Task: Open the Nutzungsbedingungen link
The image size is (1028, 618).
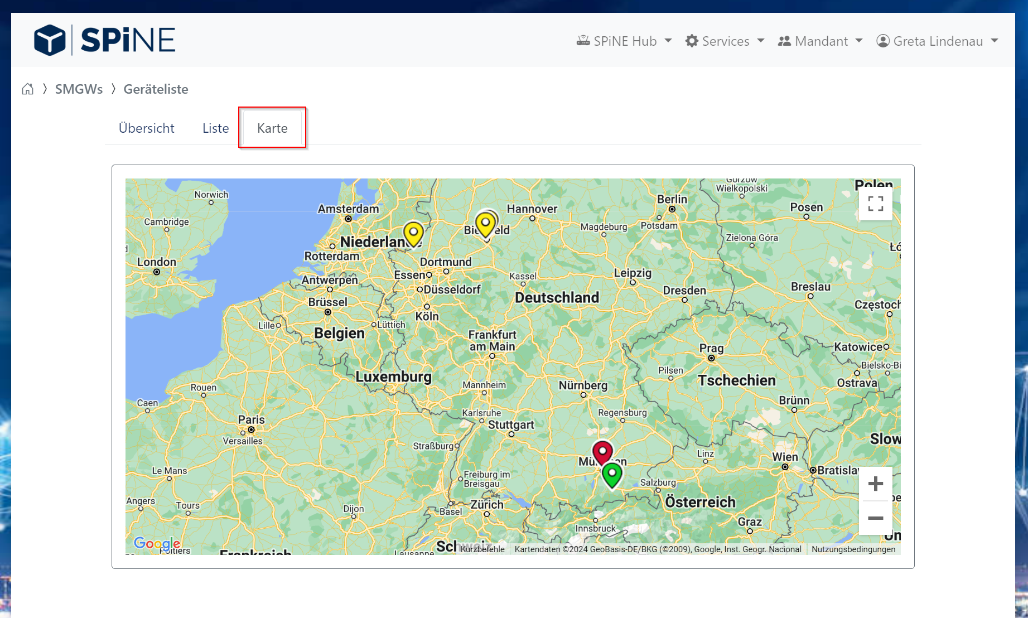Action: click(853, 549)
